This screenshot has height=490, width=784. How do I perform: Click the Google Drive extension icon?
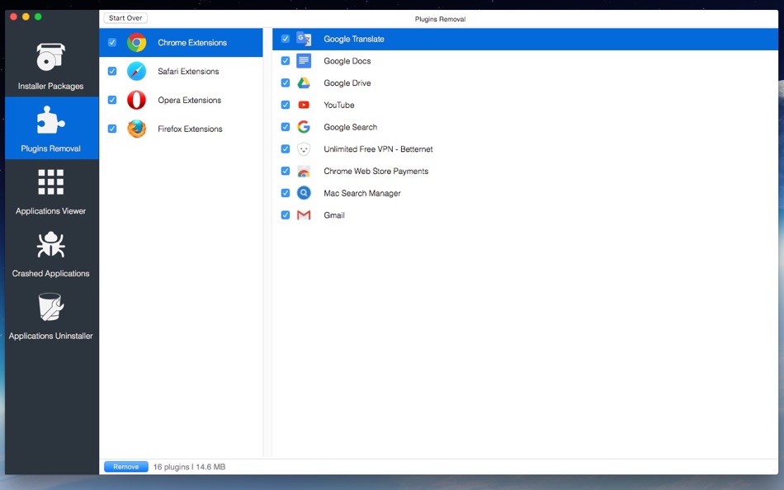click(x=304, y=83)
